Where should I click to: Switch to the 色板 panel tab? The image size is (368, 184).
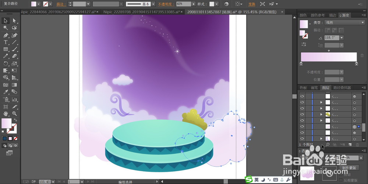pyautogui.click(x=303, y=87)
